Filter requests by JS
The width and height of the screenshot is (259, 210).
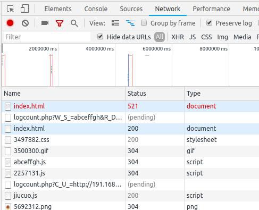pos(193,37)
